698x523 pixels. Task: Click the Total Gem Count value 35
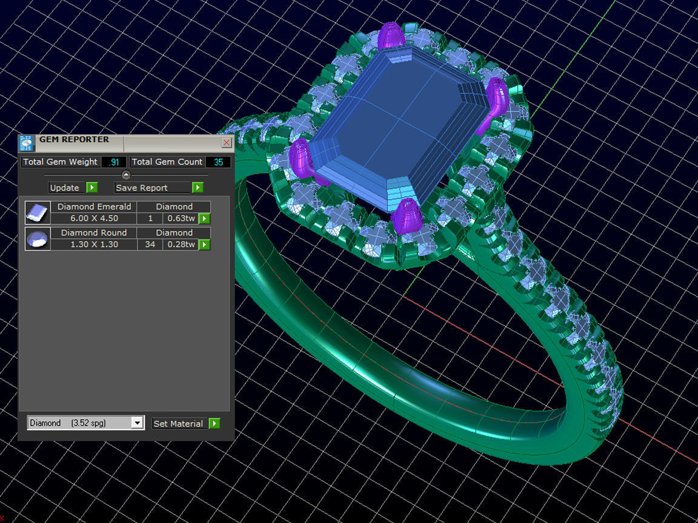(x=218, y=162)
